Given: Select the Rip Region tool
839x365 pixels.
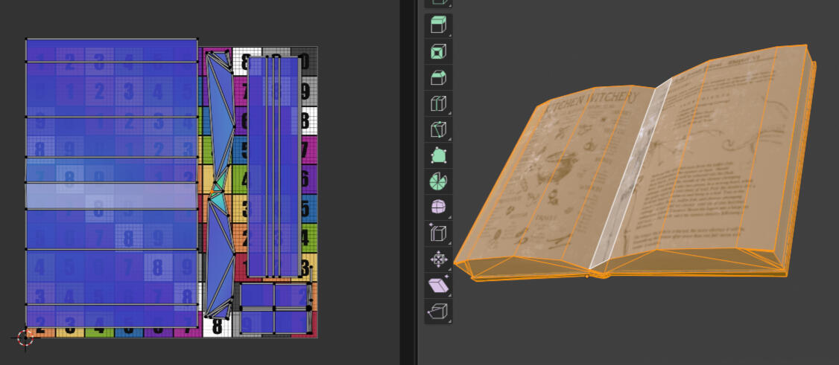Looking at the screenshot, I should (438, 311).
